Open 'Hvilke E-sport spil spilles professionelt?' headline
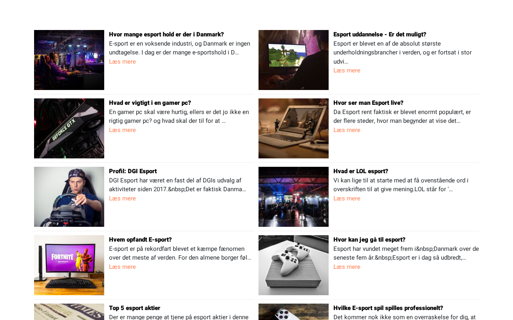Screen dimensions: 513x320 pos(388,308)
